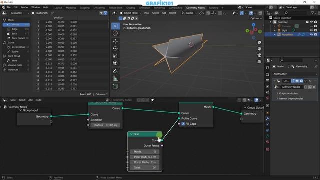The height and width of the screenshot is (180, 320).
Task: Open Output properties tab icon
Action: 268,81
